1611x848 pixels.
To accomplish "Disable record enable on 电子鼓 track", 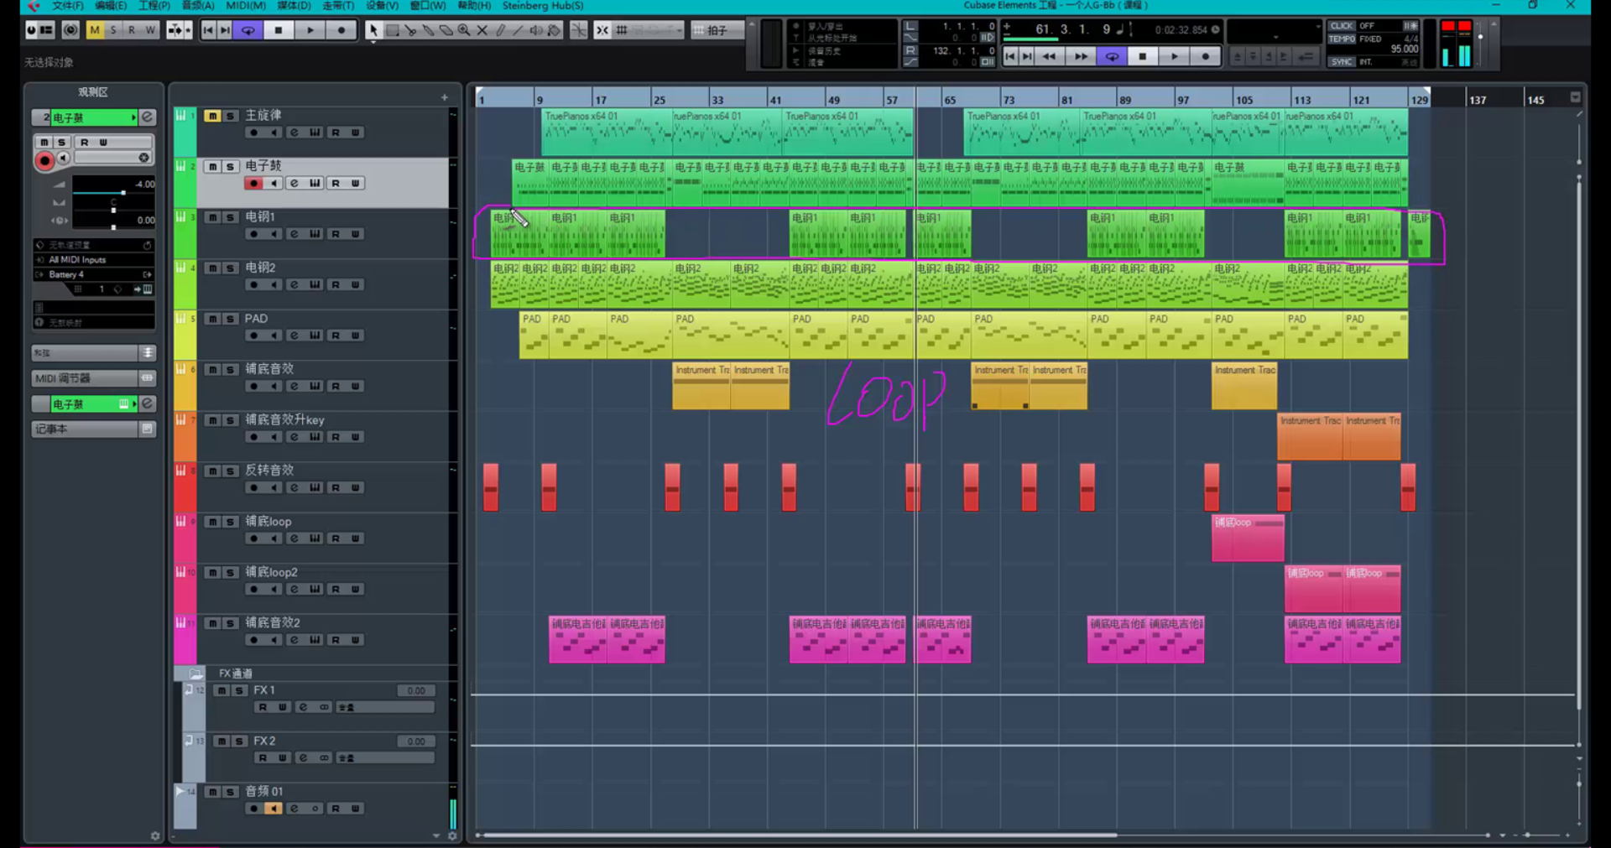I will (x=253, y=184).
